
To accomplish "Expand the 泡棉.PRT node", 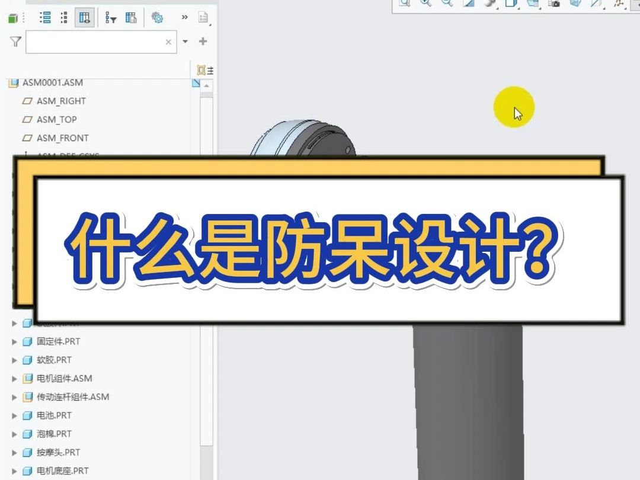I will (x=14, y=434).
